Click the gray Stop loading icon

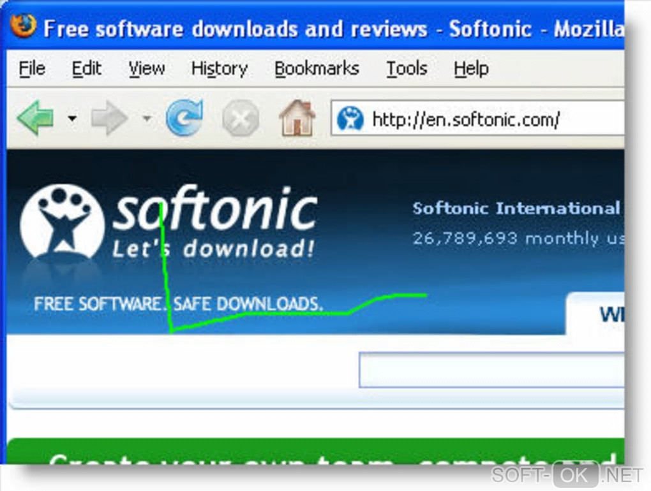point(241,119)
